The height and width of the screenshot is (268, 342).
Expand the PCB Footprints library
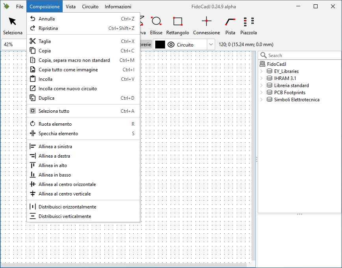click(261, 93)
